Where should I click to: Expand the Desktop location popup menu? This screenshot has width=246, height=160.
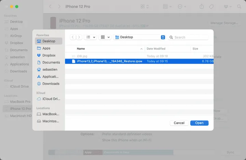pyautogui.click(x=163, y=37)
